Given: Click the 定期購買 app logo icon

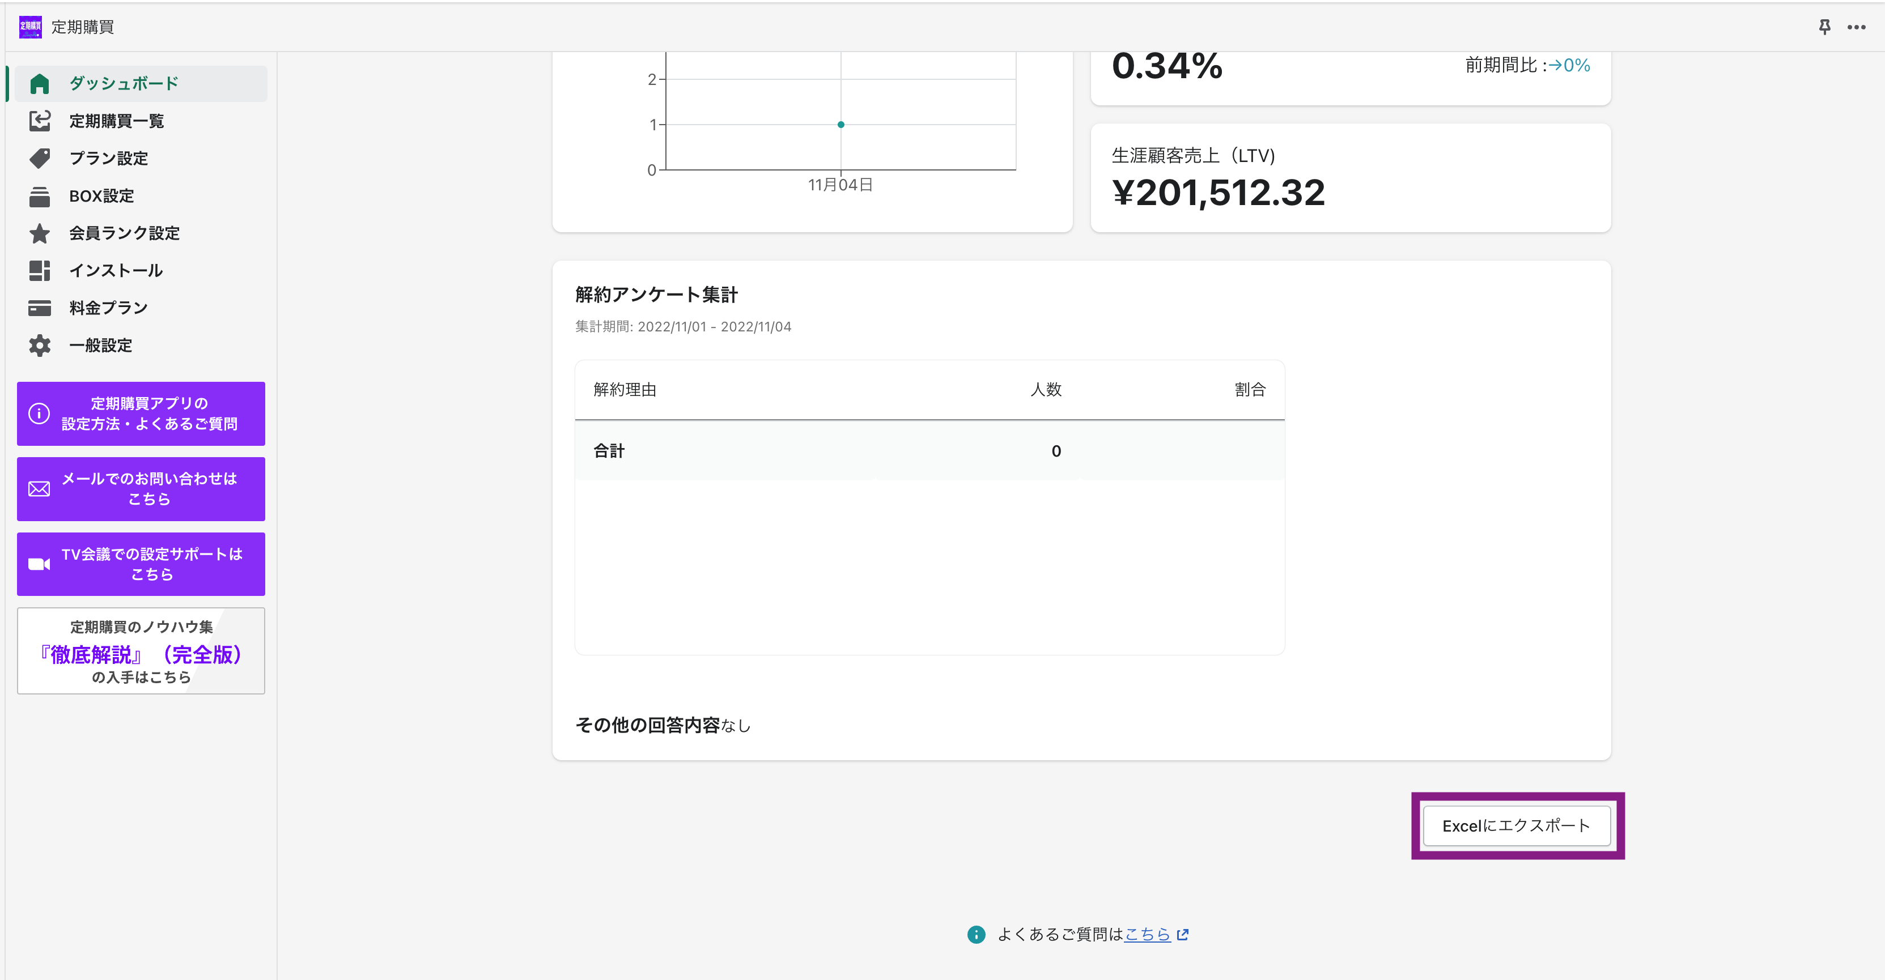Looking at the screenshot, I should click(30, 27).
